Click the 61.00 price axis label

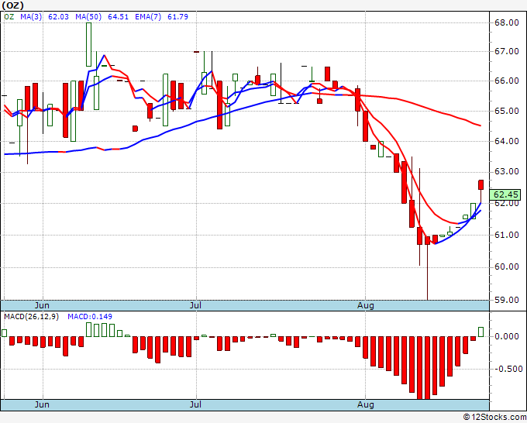pos(507,235)
